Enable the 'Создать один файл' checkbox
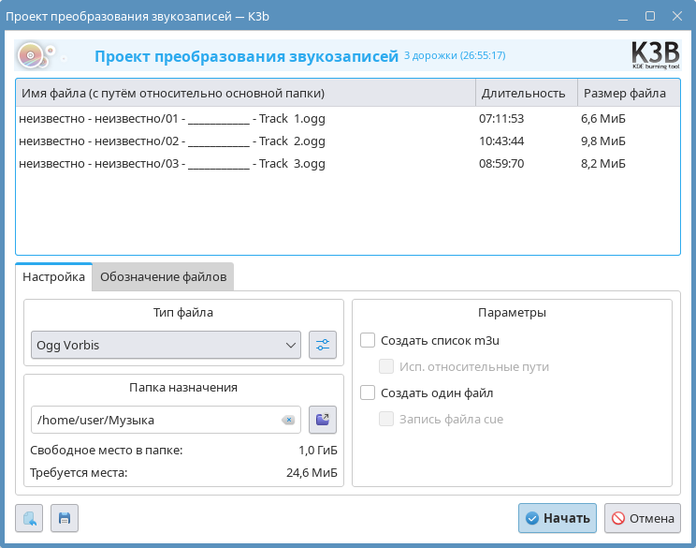The height and width of the screenshot is (548, 696). pos(368,392)
